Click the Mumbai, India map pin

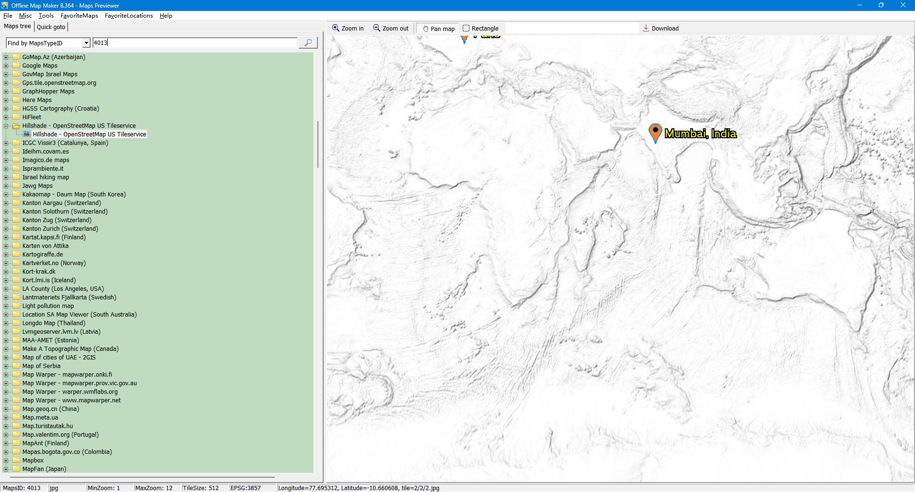655,132
